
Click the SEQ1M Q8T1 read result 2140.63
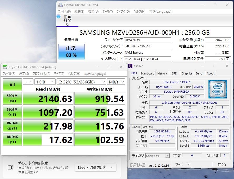click(x=48, y=98)
